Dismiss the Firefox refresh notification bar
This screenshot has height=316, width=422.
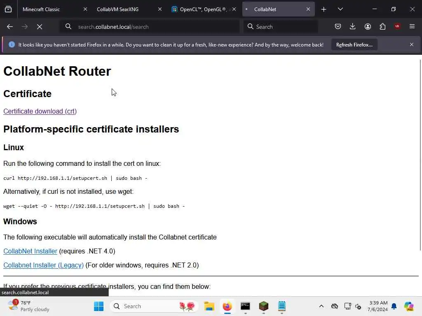(412, 44)
